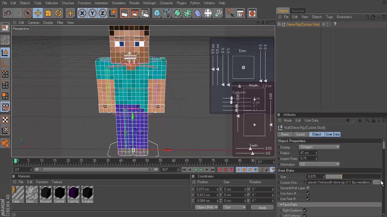Click the Undo arrow icon
Image resolution: width=387 pixels, height=217 pixels.
8,13
